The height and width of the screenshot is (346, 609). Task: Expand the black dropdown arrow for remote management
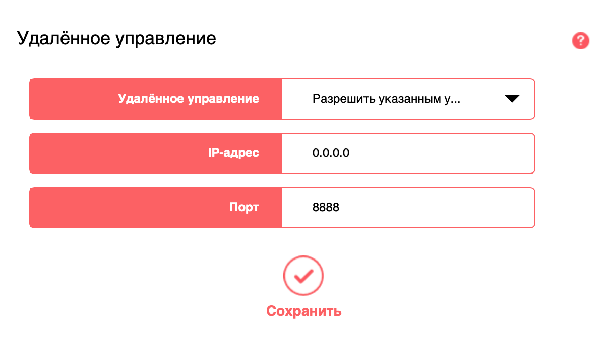coord(512,99)
